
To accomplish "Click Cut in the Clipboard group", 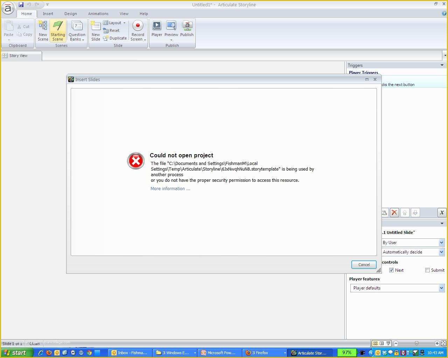I will point(24,27).
